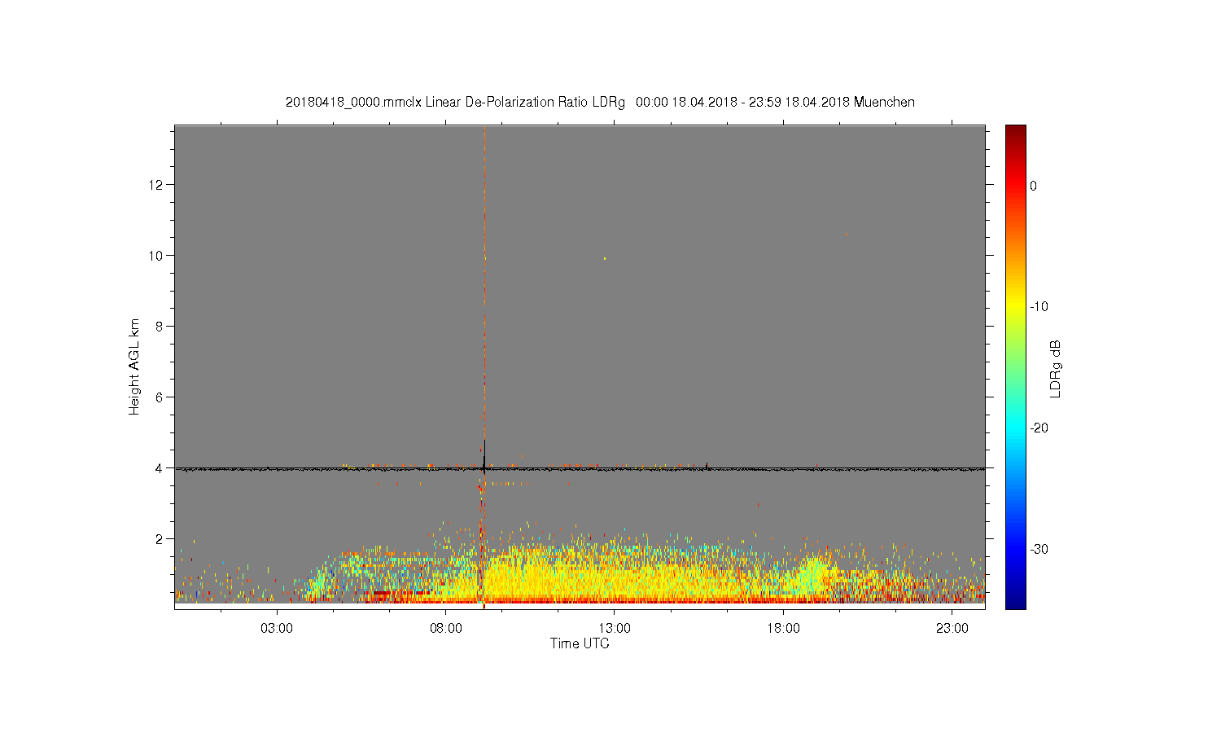Click the colorbar value -20 label

[1039, 428]
